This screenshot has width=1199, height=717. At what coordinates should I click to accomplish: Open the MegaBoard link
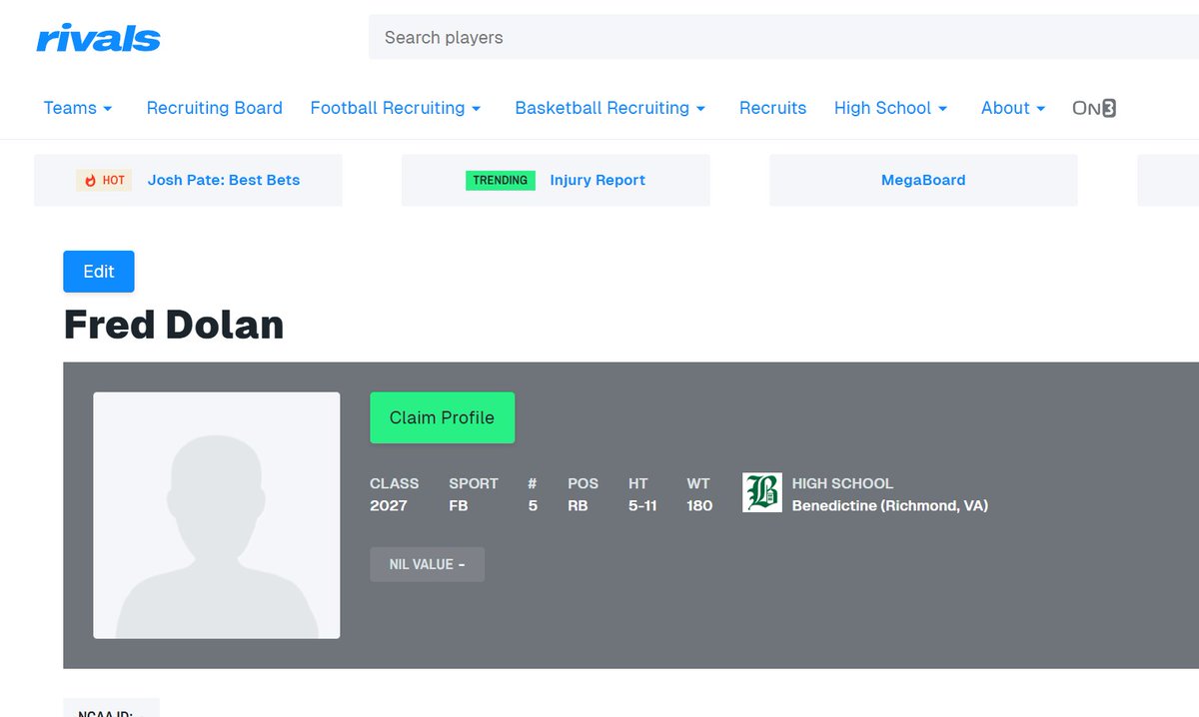(922, 180)
